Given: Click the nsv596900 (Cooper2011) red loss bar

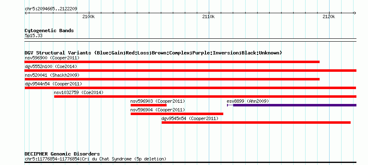Looking at the screenshot, I should (172, 62).
